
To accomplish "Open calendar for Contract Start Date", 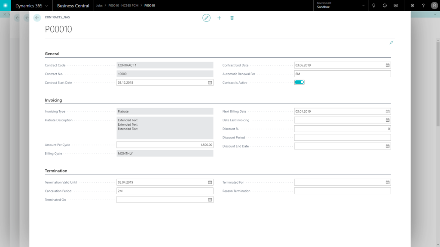I will tap(210, 83).
